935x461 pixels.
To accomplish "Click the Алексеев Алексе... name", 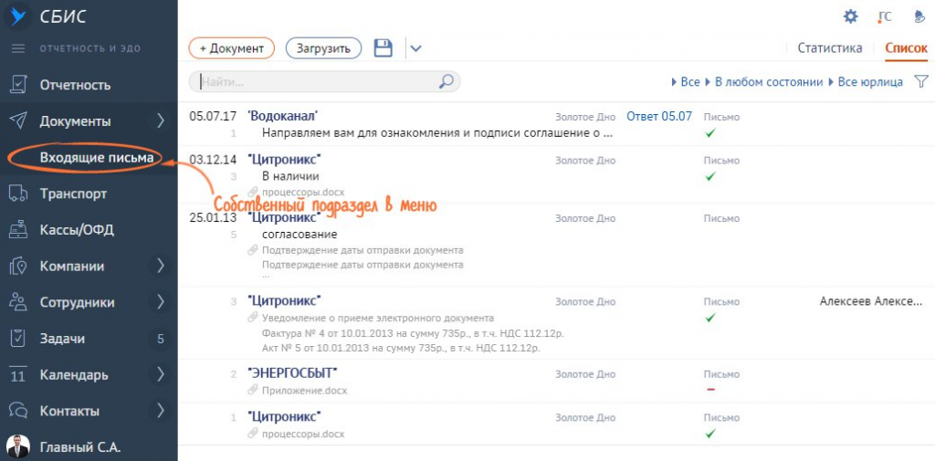I will point(870,301).
